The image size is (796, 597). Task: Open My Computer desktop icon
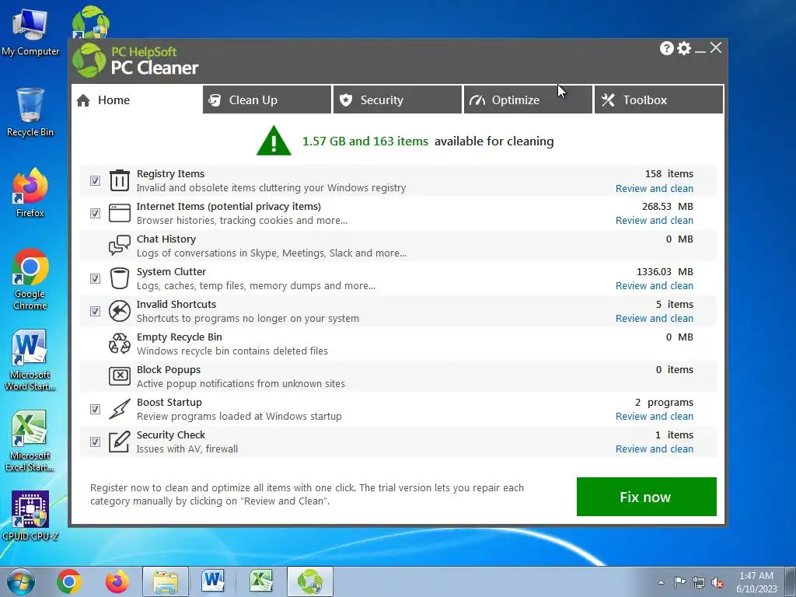(30, 33)
